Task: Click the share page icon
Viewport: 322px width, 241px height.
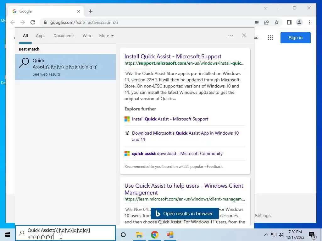Action: [x=267, y=22]
